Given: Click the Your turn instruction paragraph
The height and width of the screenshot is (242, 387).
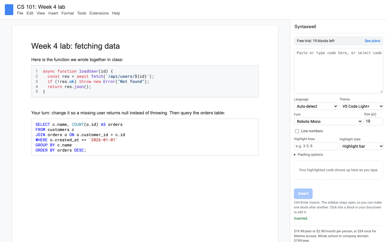Looking at the screenshot, I should (128, 113).
